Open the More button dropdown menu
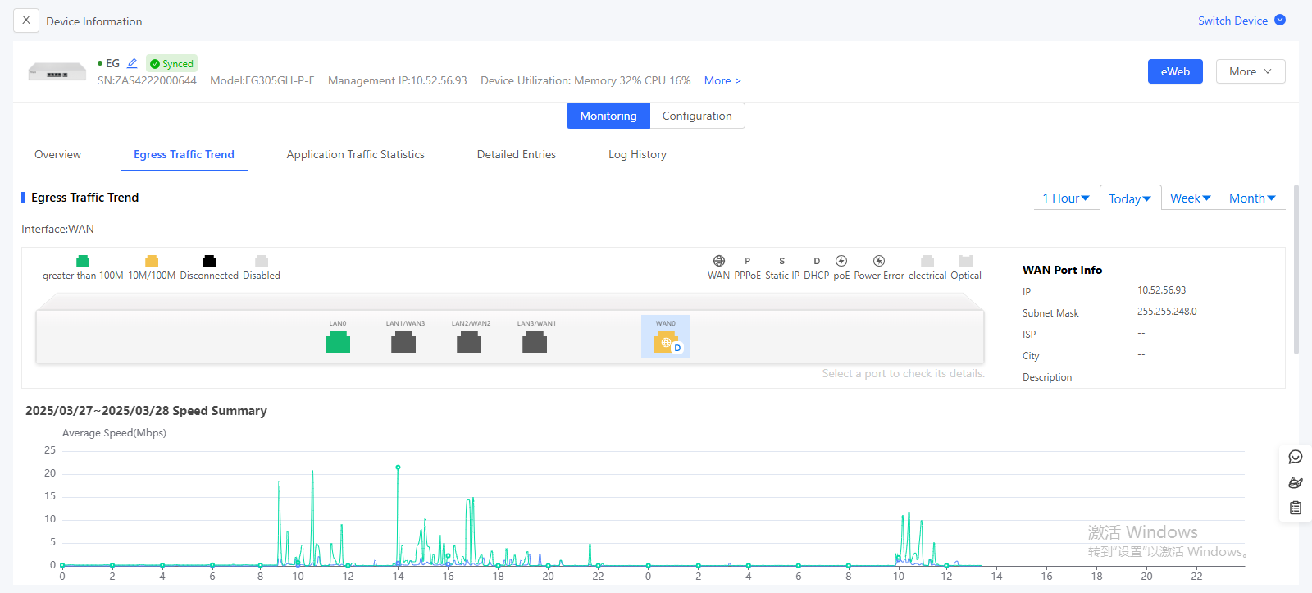 click(x=1250, y=71)
